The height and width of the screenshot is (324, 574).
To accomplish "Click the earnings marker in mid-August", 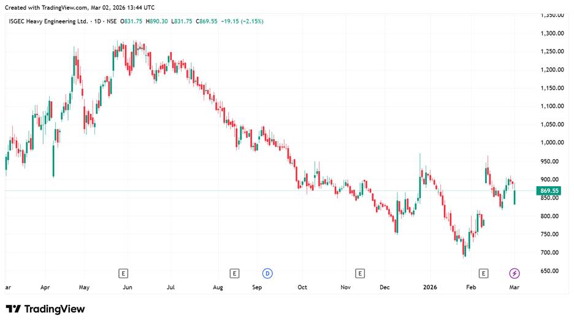I will point(234,273).
